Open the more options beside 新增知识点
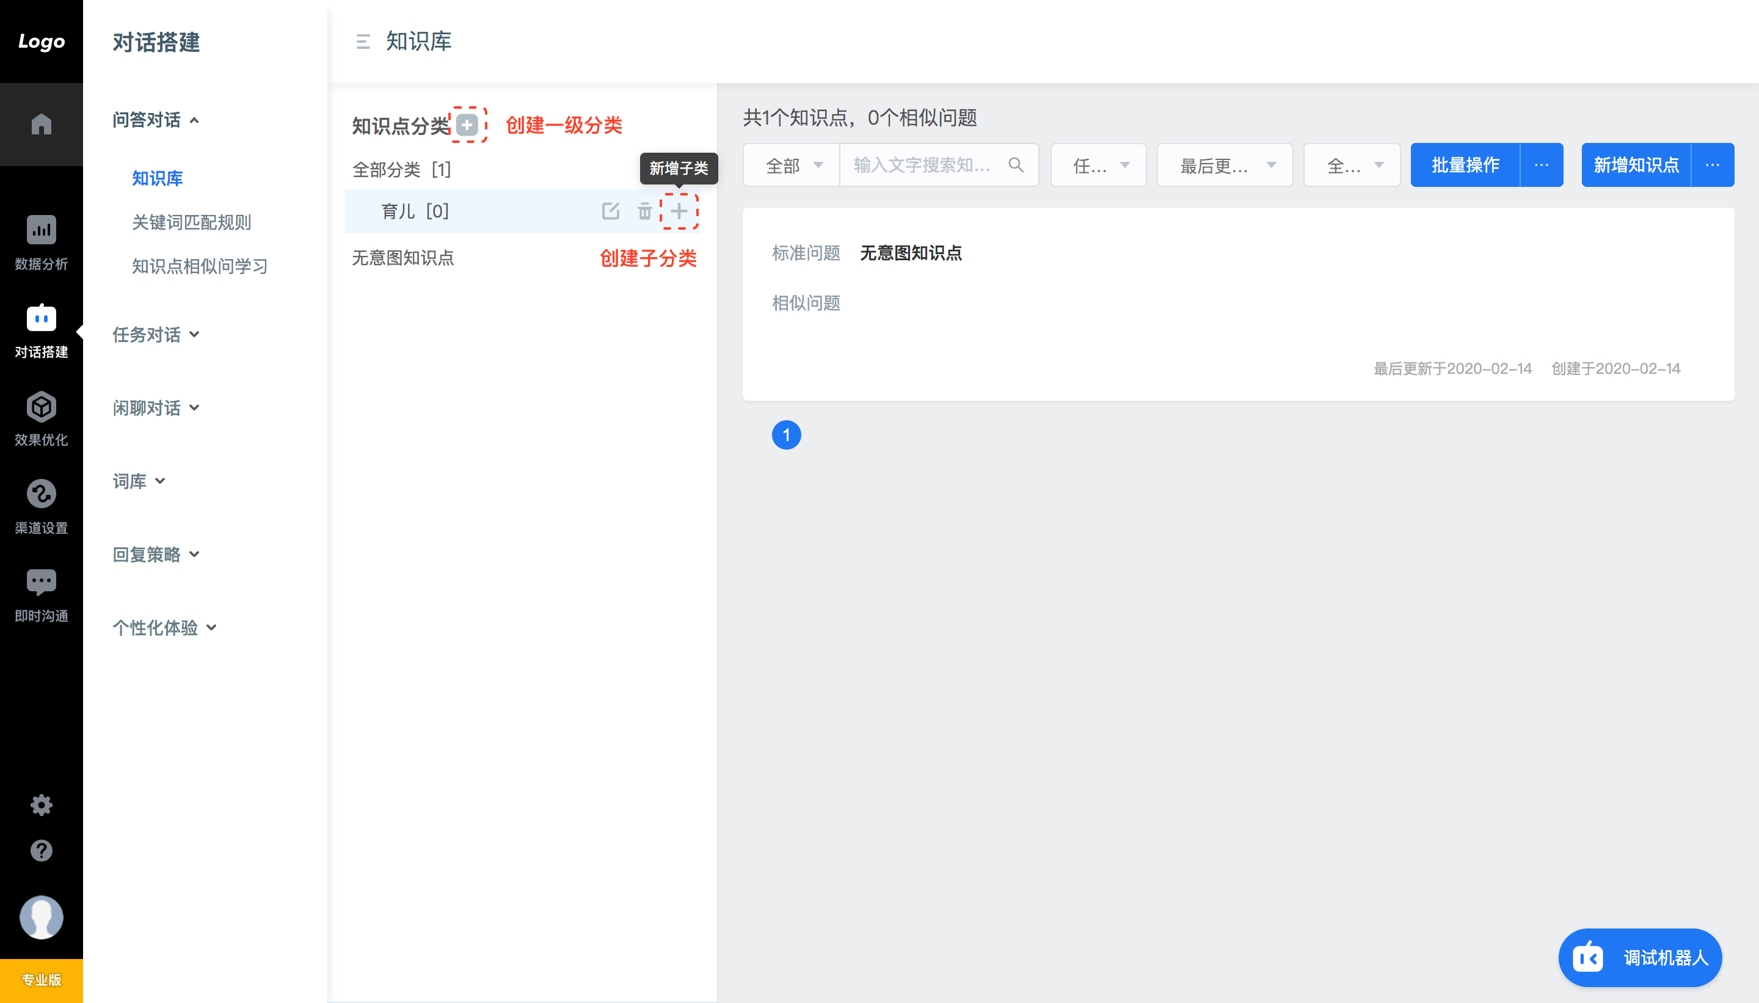Viewport: 1759px width, 1003px height. [x=1712, y=165]
